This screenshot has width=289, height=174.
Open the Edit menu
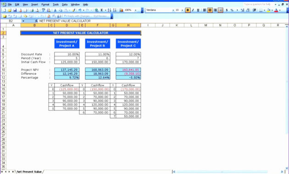point(17,5)
